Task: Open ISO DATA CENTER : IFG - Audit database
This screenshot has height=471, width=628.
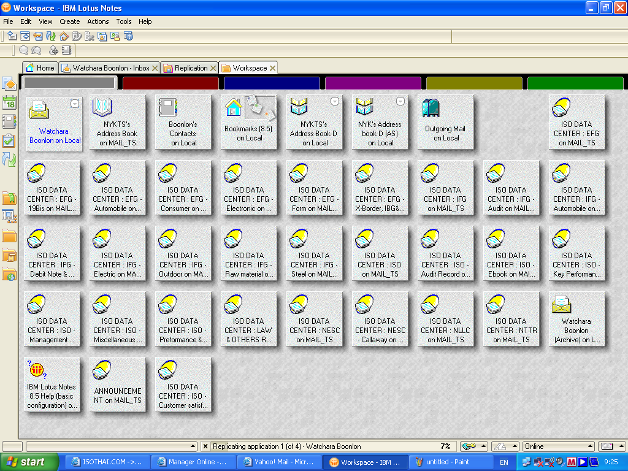Action: point(511,188)
